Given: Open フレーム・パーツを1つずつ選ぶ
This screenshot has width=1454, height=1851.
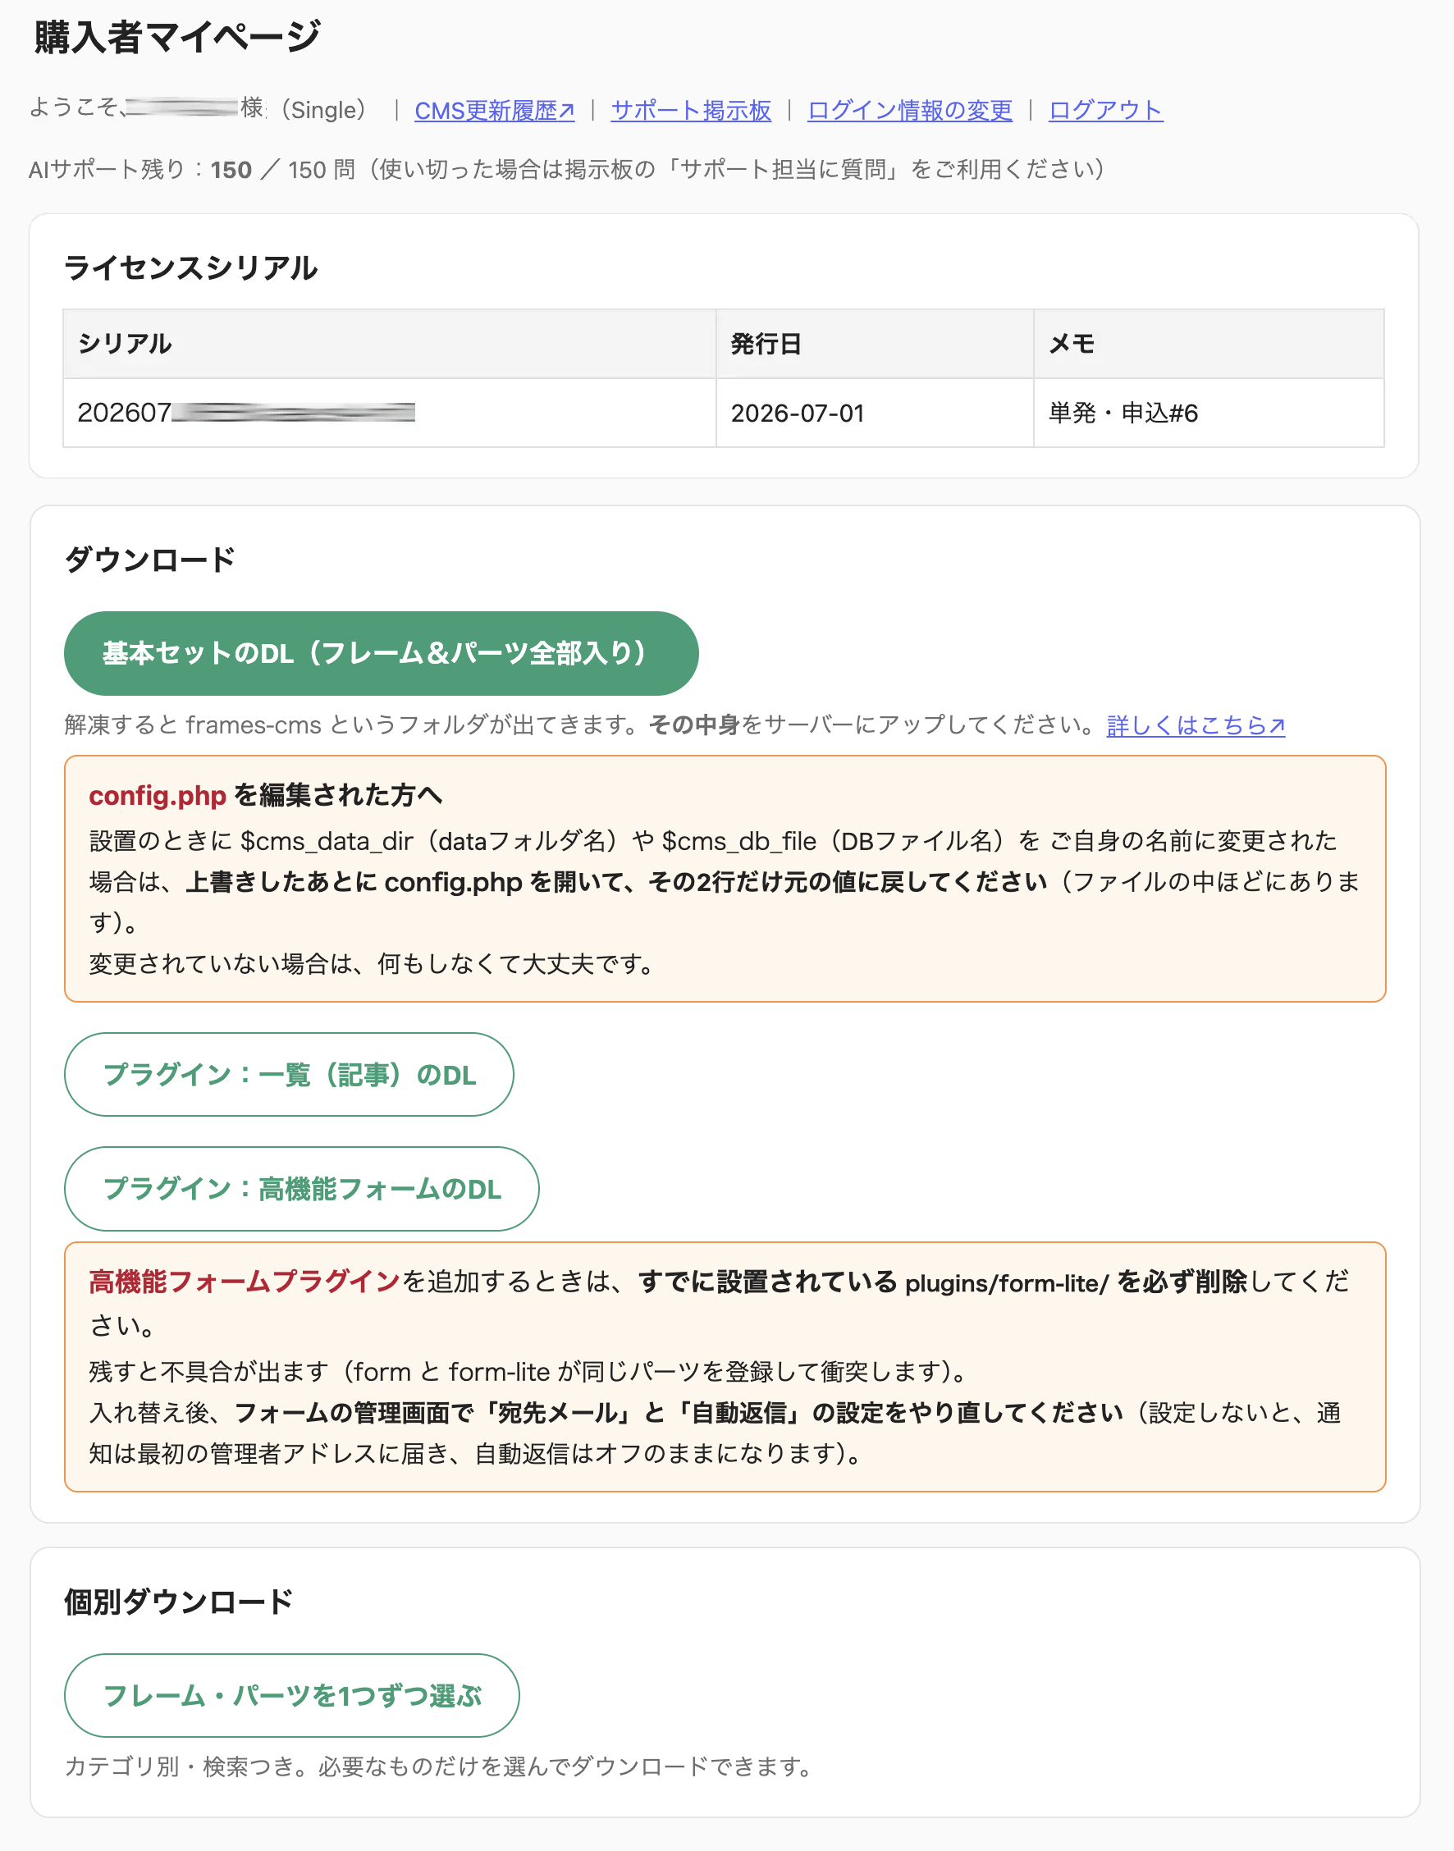Looking at the screenshot, I should (x=291, y=1695).
